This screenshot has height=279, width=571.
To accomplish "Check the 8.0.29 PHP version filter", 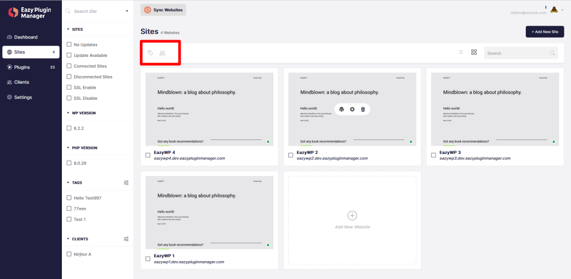I will point(69,163).
